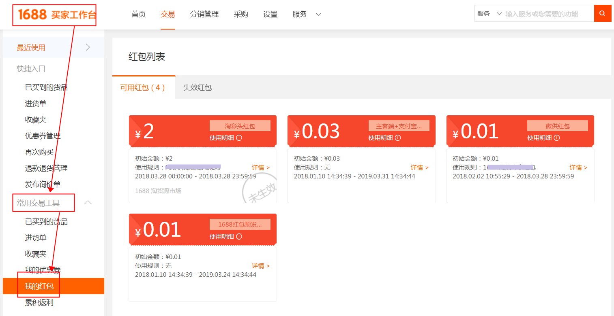Open 进货单 under 快捷入口

click(x=36, y=103)
